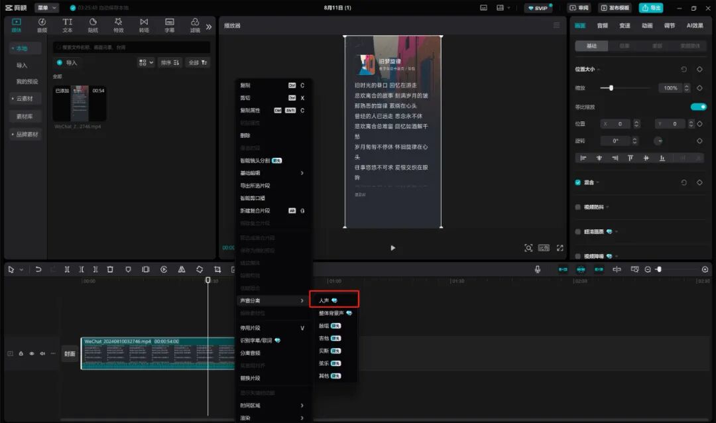The width and height of the screenshot is (716, 423).
Task: Open the 特效 (Effects) panel icon
Action: [118, 25]
